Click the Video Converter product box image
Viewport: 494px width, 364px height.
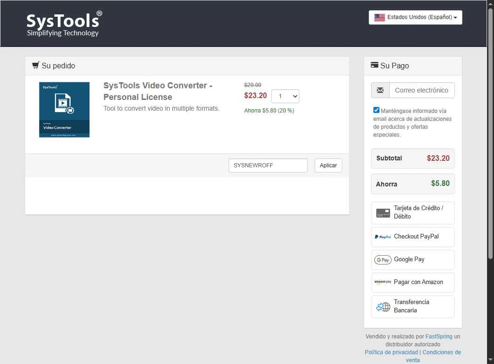point(64,110)
